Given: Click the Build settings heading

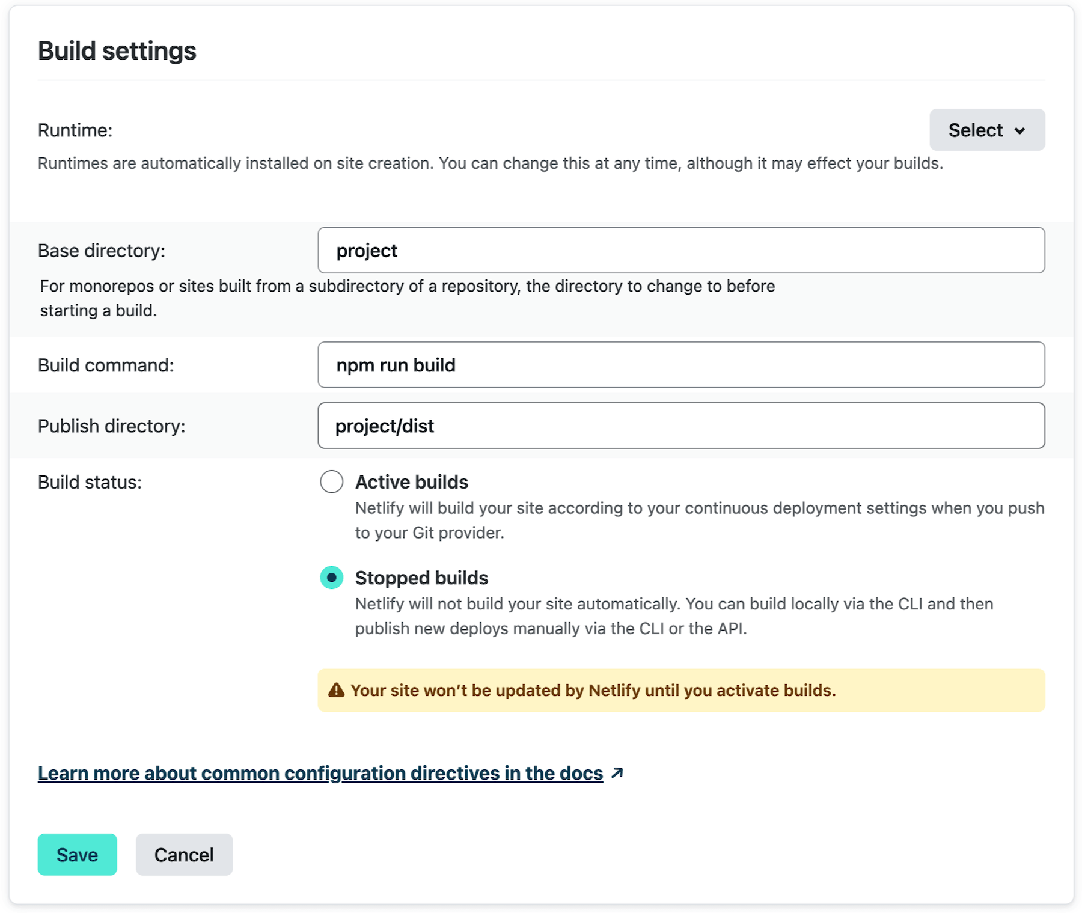Looking at the screenshot, I should pyautogui.click(x=117, y=51).
